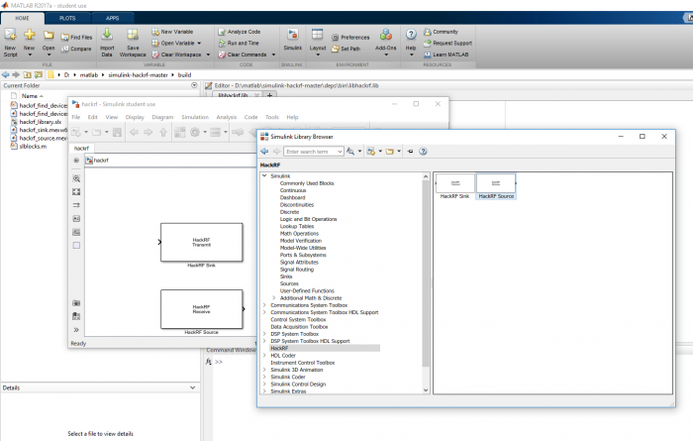Expand the DSP System Toolbox node
The height and width of the screenshot is (441, 693).
(264, 334)
